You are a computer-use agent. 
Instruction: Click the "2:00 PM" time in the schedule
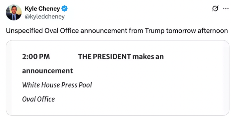pos(36,57)
